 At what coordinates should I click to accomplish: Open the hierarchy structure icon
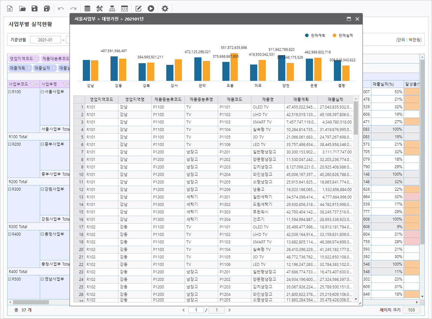coord(112,8)
